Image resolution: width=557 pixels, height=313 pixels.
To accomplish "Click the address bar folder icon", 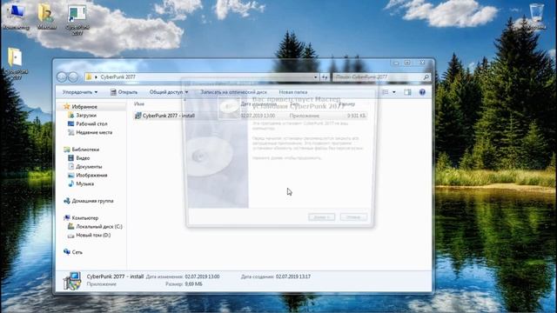I will coord(89,77).
